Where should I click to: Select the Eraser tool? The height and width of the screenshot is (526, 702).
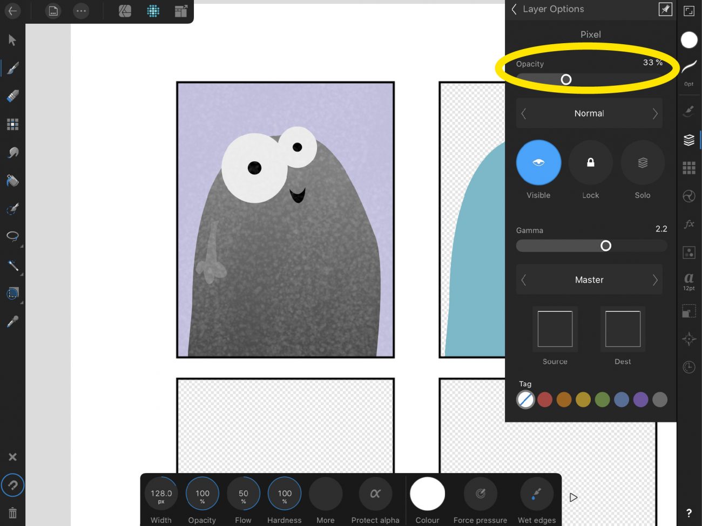(12, 96)
